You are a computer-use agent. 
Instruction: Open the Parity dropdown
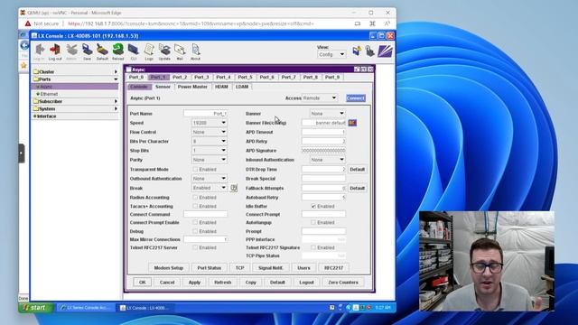[209, 160]
